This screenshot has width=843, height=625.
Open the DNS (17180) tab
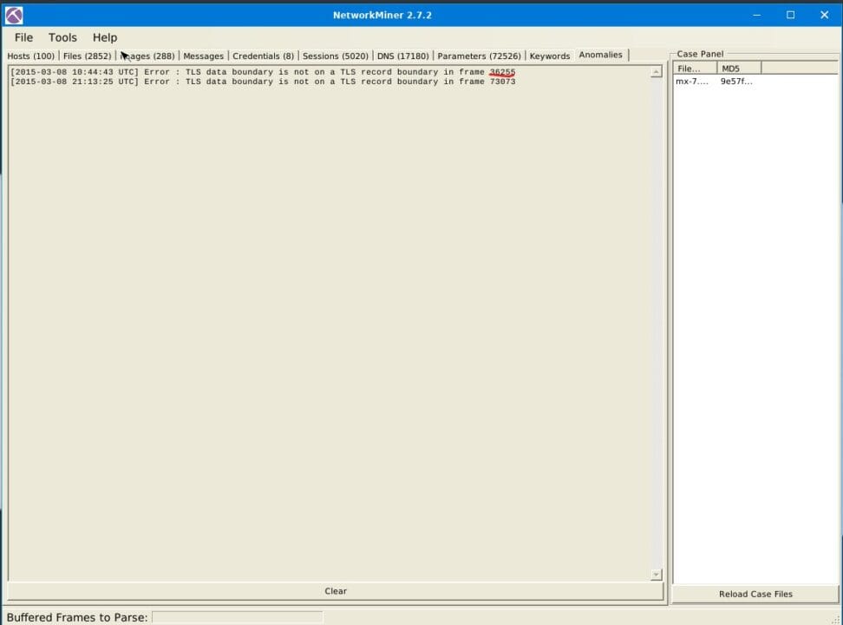click(402, 55)
